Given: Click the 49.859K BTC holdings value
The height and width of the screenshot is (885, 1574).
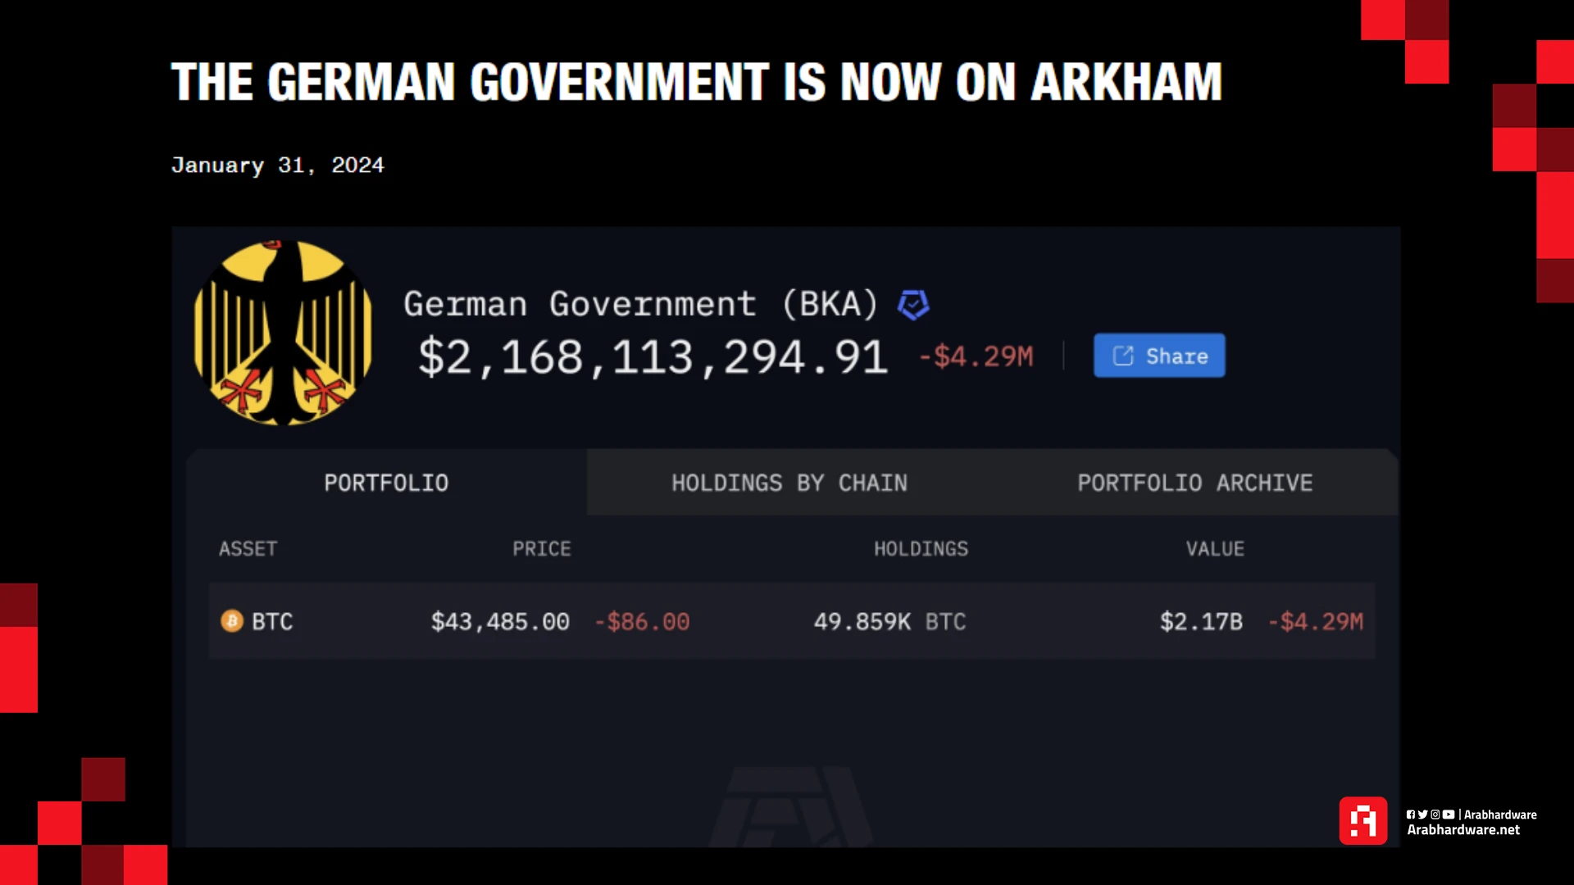Looking at the screenshot, I should coord(889,622).
